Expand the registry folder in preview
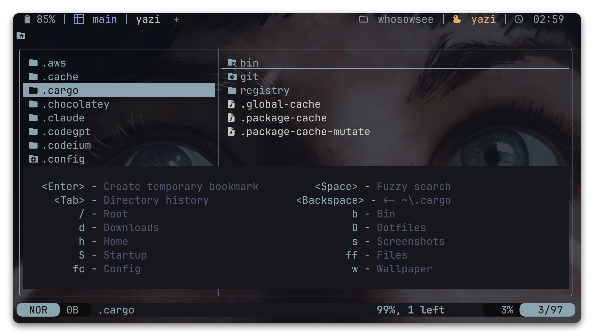Image resolution: width=594 pixels, height=336 pixels. tap(265, 91)
